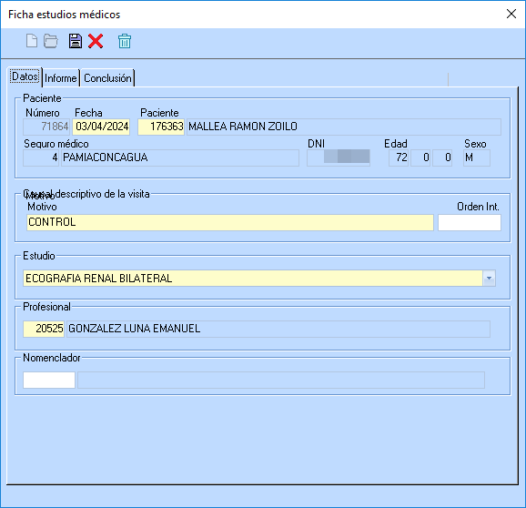Close the Ficha estudios médicos window
Image resolution: width=526 pixels, height=508 pixels.
pyautogui.click(x=511, y=14)
